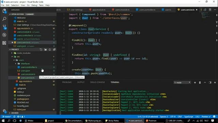Click the editor minimap
This screenshot has width=218, height=123.
[x=206, y=15]
